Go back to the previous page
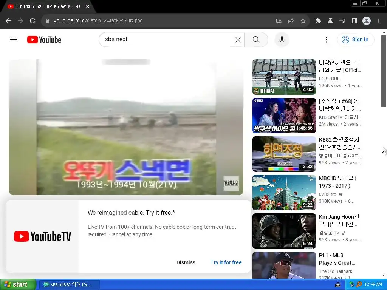This screenshot has height=290, width=387. [8, 21]
